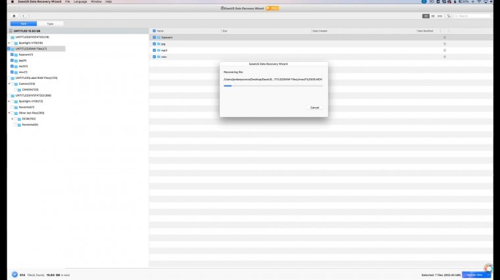Viewport: 500px width, 280px height.
Task: Uncheck mp3 in the file list
Action: click(x=154, y=51)
